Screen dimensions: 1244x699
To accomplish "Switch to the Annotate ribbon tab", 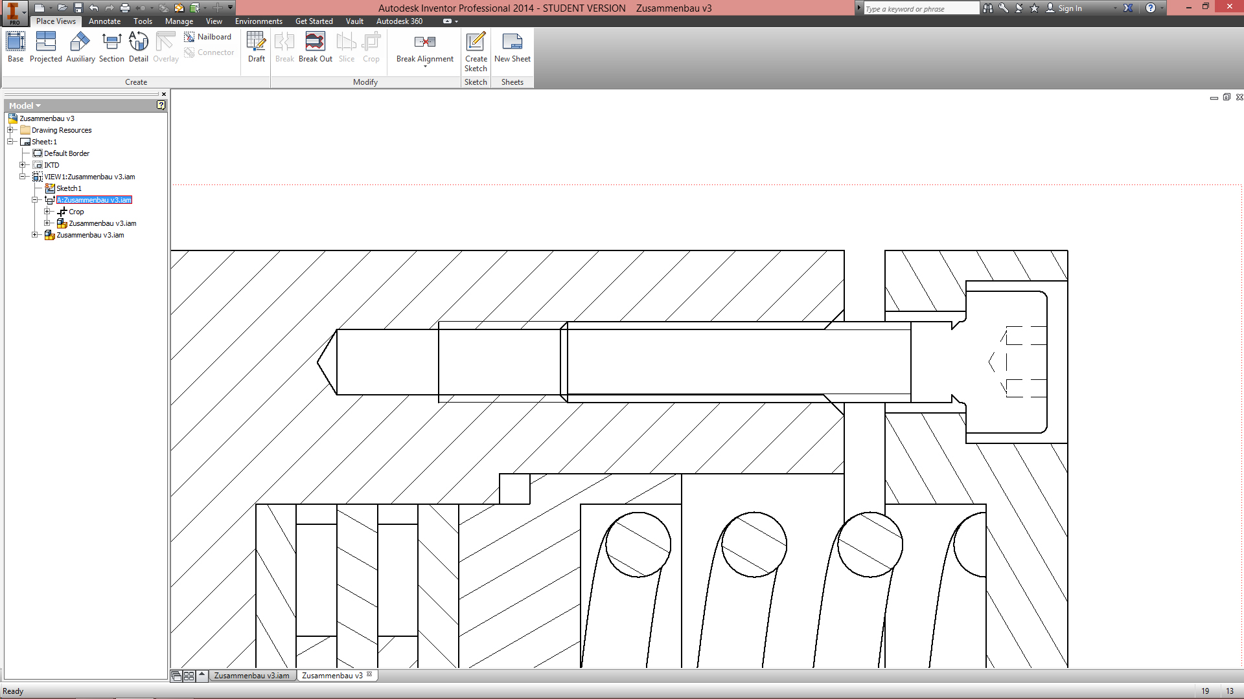I will [104, 21].
